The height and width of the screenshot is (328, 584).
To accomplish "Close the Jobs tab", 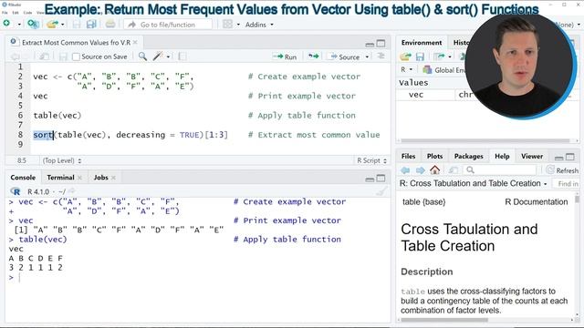I will tap(113, 178).
